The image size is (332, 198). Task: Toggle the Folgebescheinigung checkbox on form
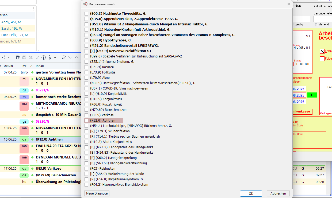tap(322, 59)
